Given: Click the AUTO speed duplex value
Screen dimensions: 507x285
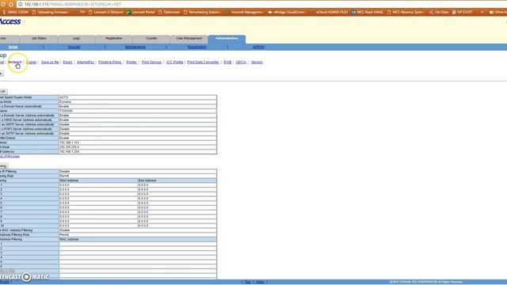Looking at the screenshot, I should (x=137, y=97).
